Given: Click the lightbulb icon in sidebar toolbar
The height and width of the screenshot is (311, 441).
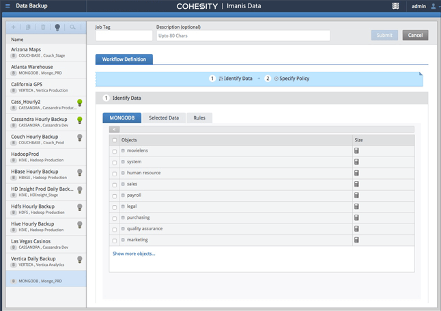Looking at the screenshot, I should 57,27.
